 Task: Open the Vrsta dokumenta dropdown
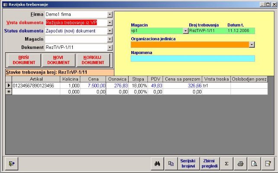(x=110, y=23)
